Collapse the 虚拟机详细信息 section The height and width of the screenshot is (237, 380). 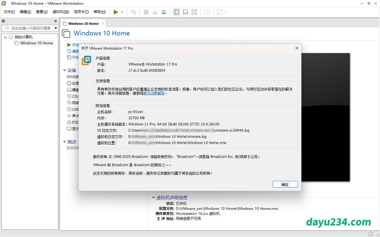[153, 198]
